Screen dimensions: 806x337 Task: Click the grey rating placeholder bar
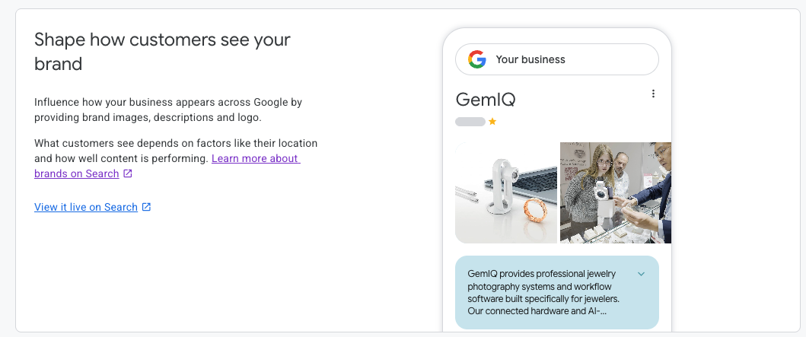coord(470,122)
